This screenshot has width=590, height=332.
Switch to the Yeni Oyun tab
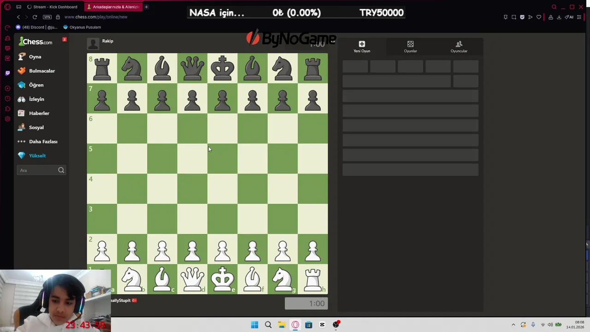point(362,47)
